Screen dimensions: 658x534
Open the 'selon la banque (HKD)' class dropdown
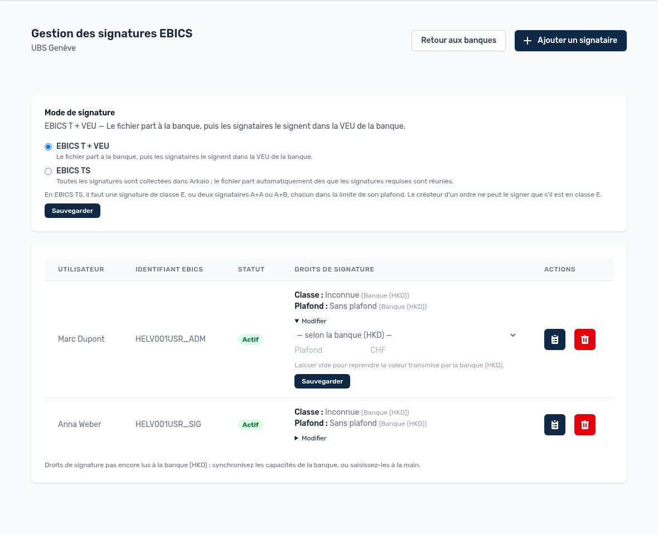coord(406,335)
